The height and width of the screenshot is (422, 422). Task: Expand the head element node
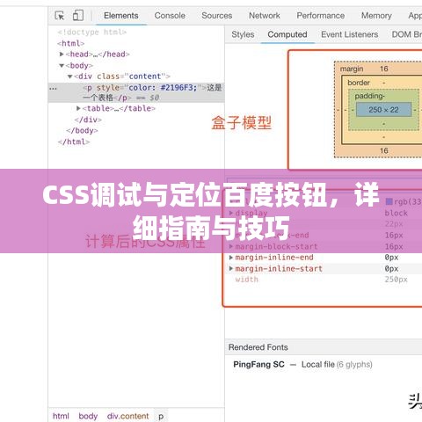(x=62, y=55)
